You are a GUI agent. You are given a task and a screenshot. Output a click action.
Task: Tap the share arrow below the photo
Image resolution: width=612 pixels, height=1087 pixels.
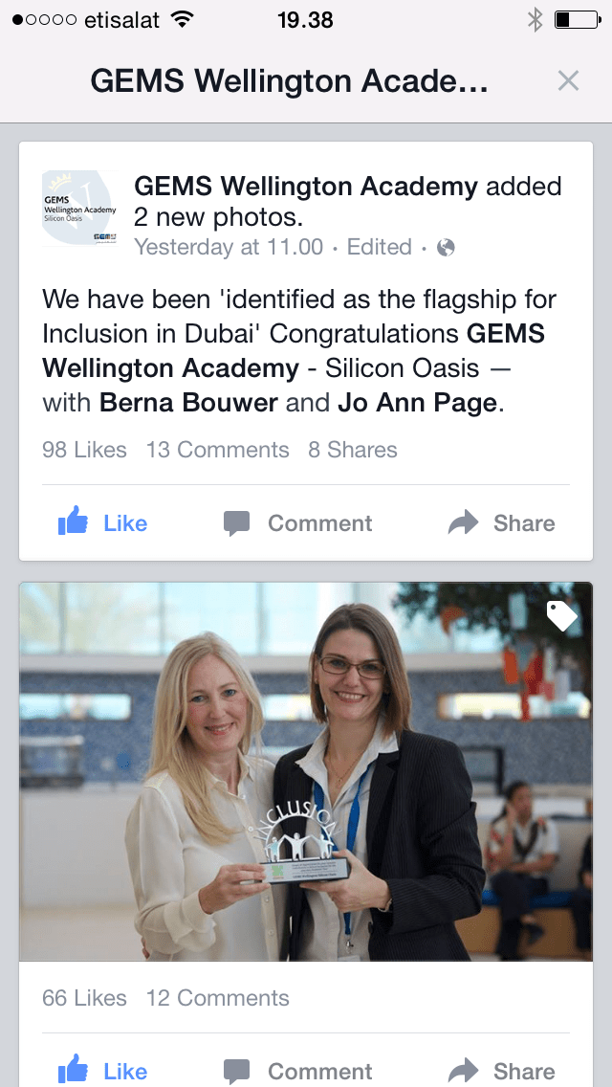[x=464, y=1071]
